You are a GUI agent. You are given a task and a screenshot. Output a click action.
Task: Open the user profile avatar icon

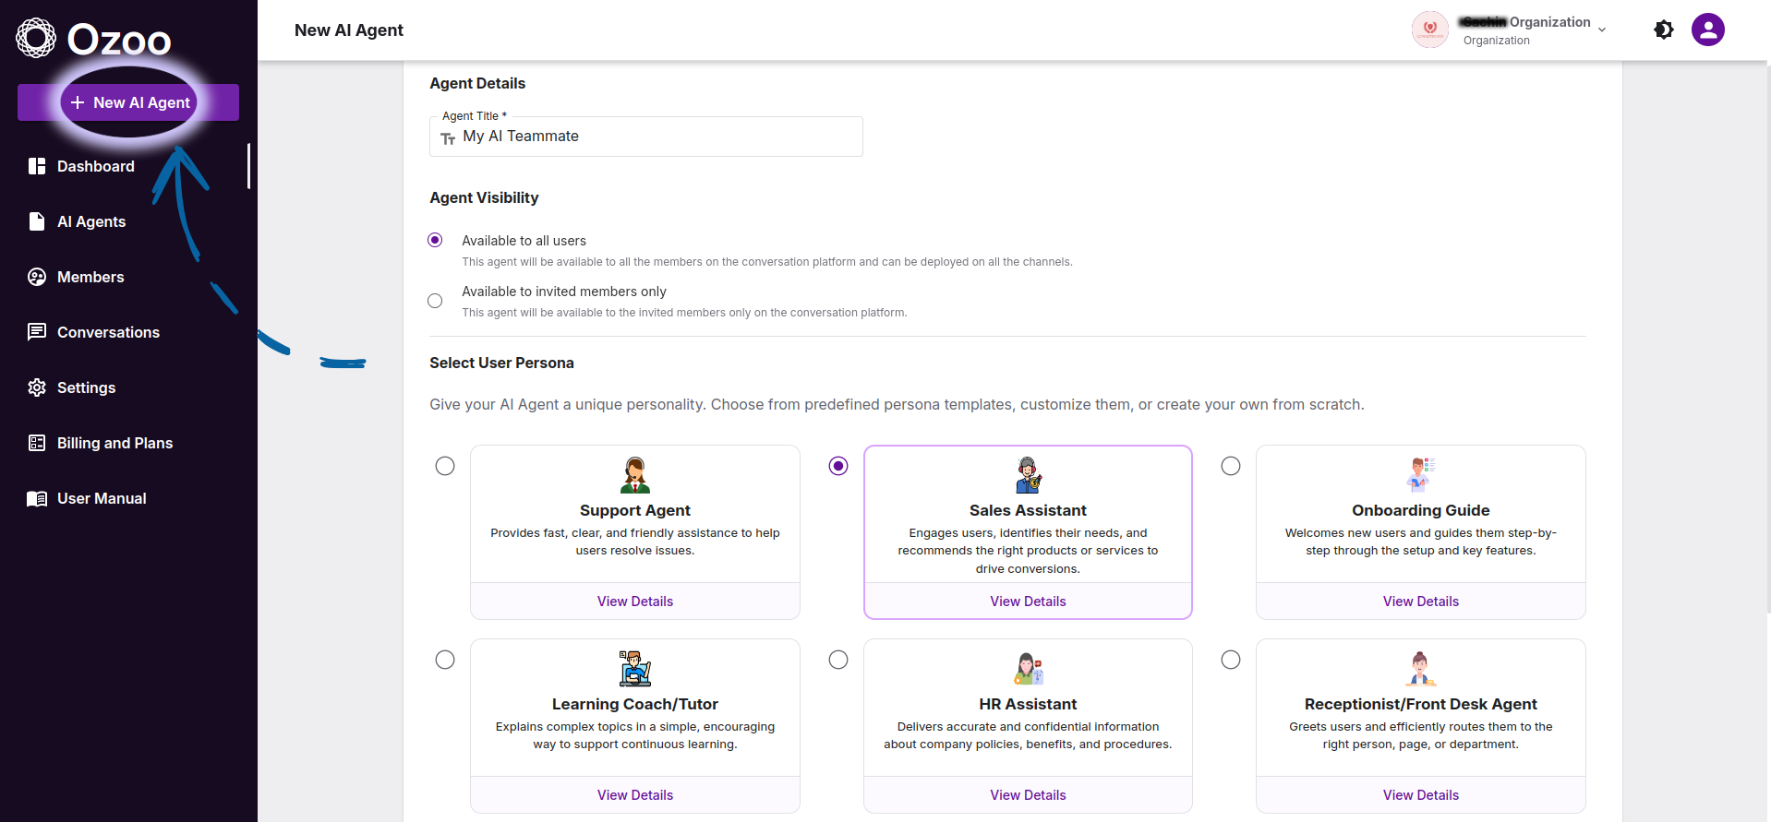[x=1707, y=30]
